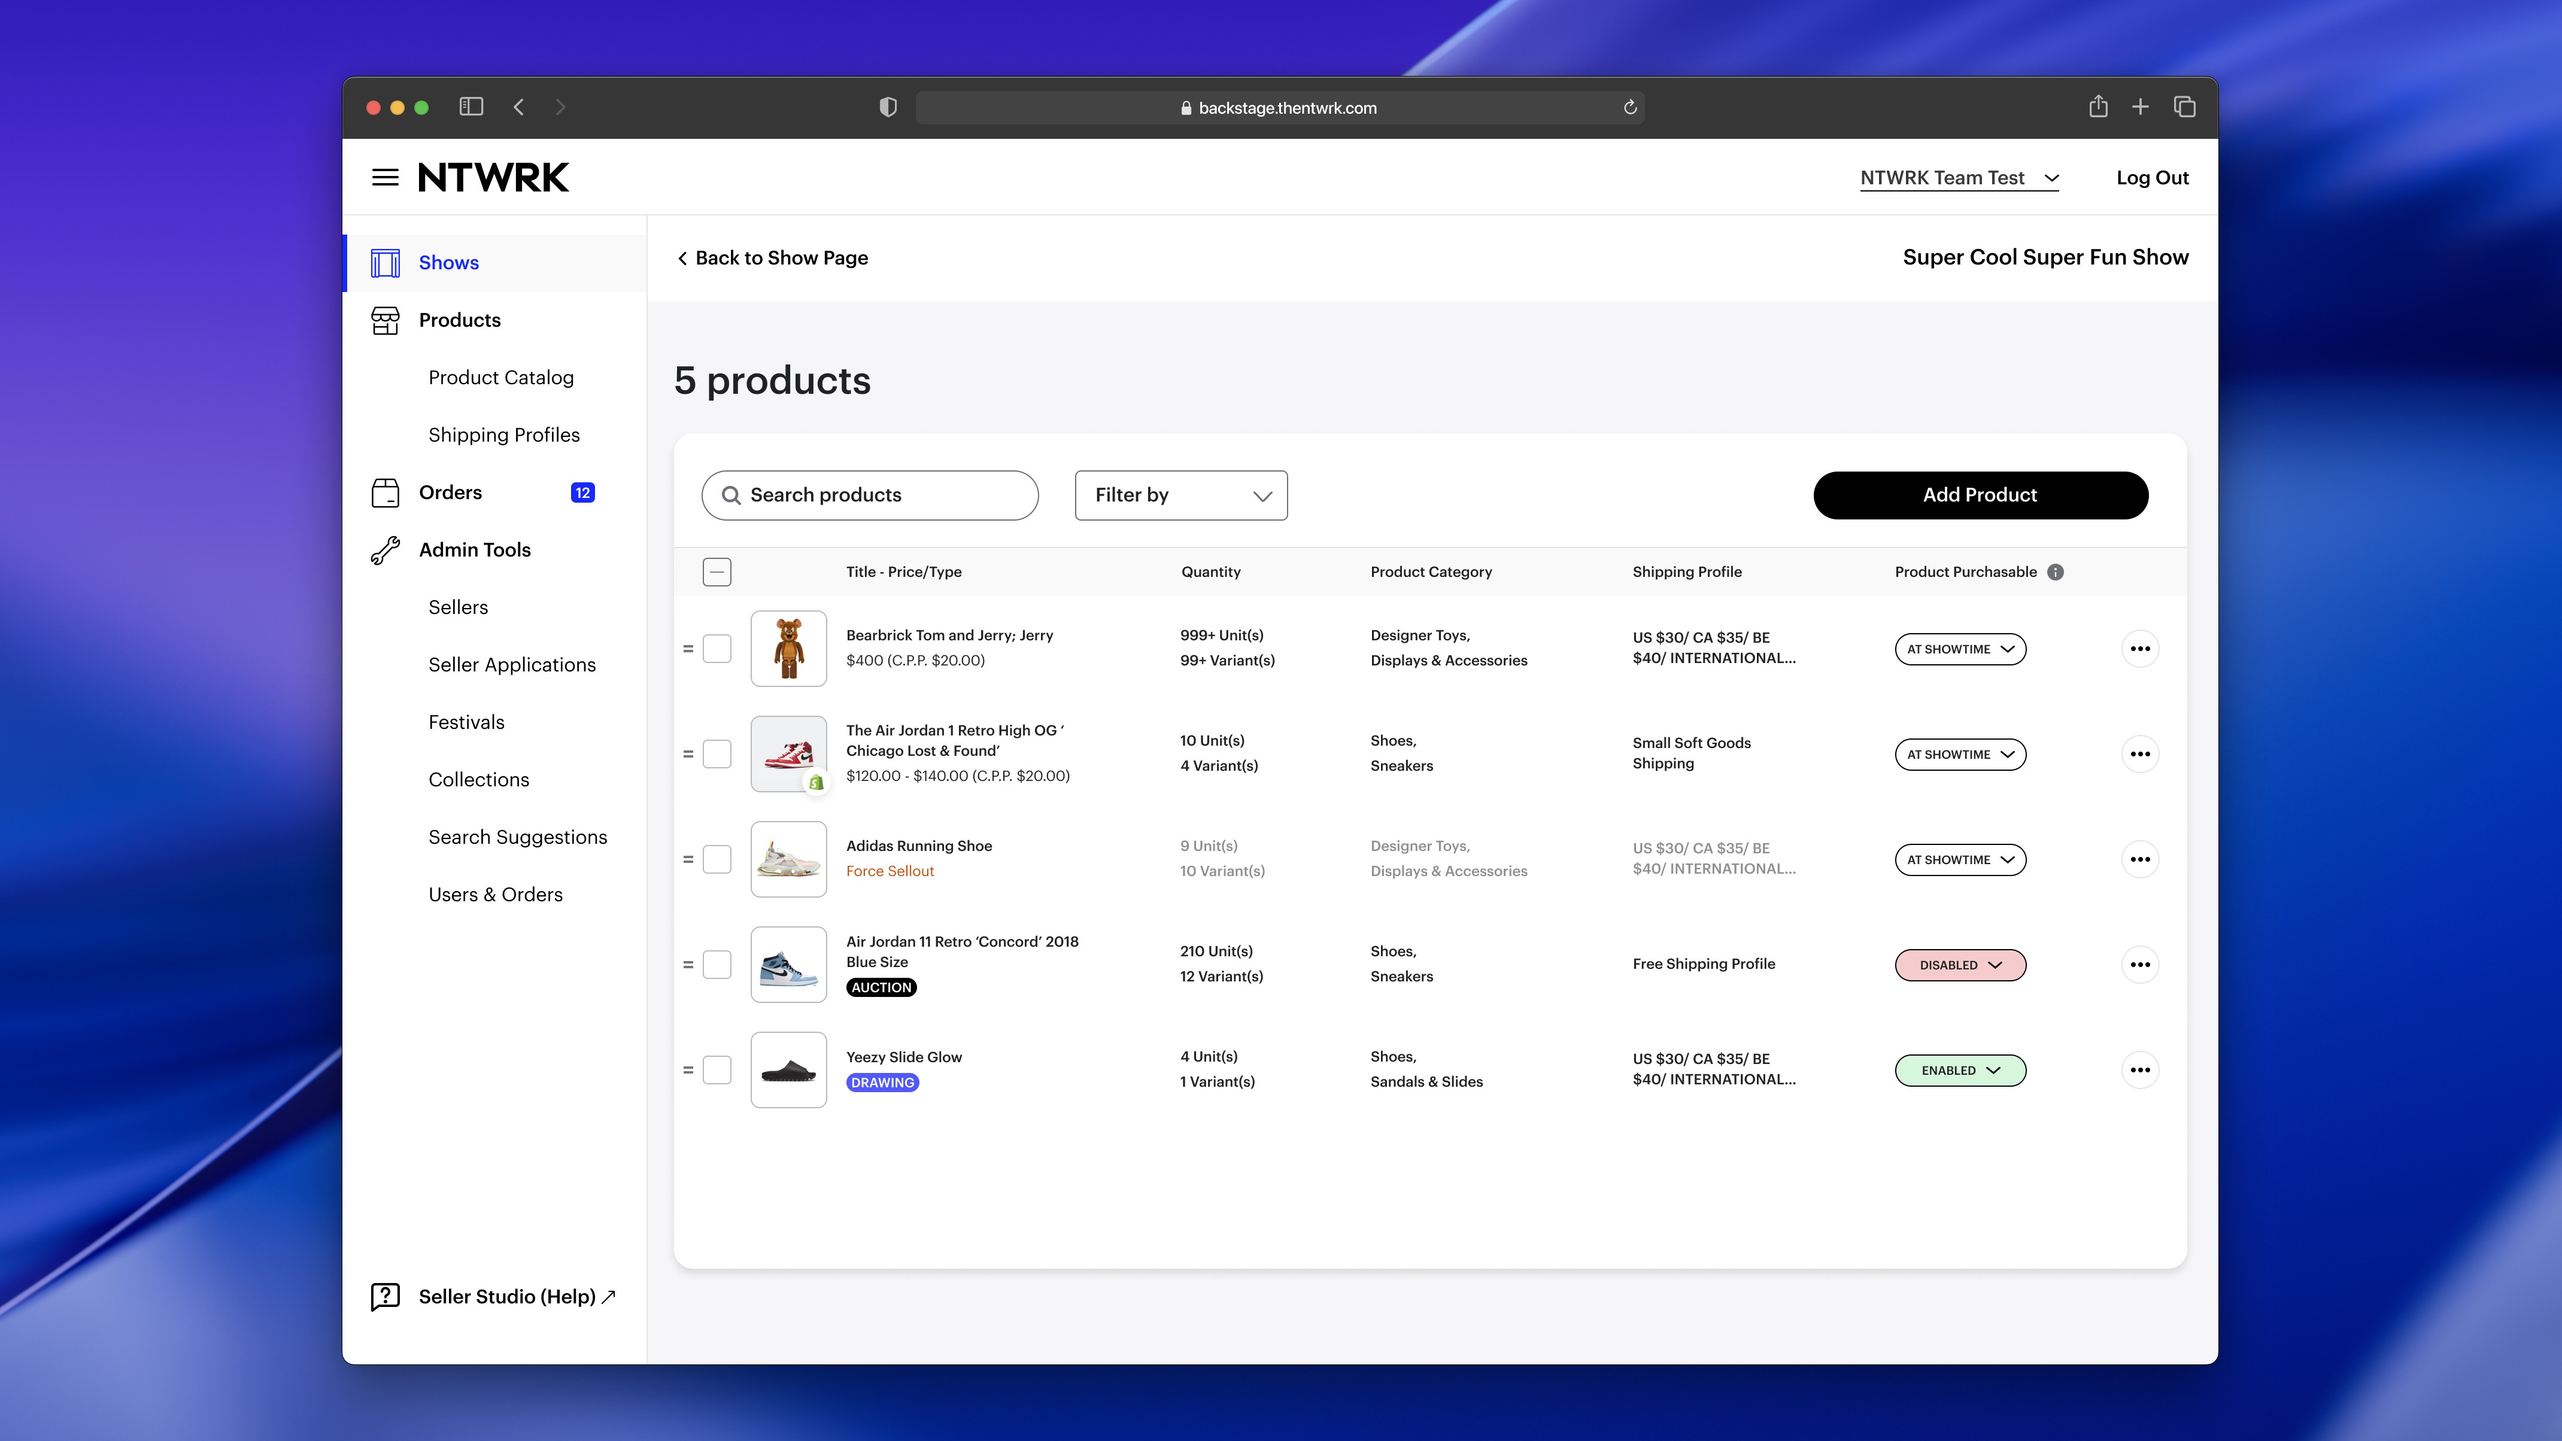Open Orders section in sidebar
This screenshot has height=1441, width=2562.
coord(450,493)
